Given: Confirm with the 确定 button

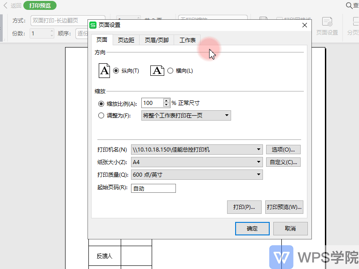Looking at the screenshot, I should coord(252,229).
